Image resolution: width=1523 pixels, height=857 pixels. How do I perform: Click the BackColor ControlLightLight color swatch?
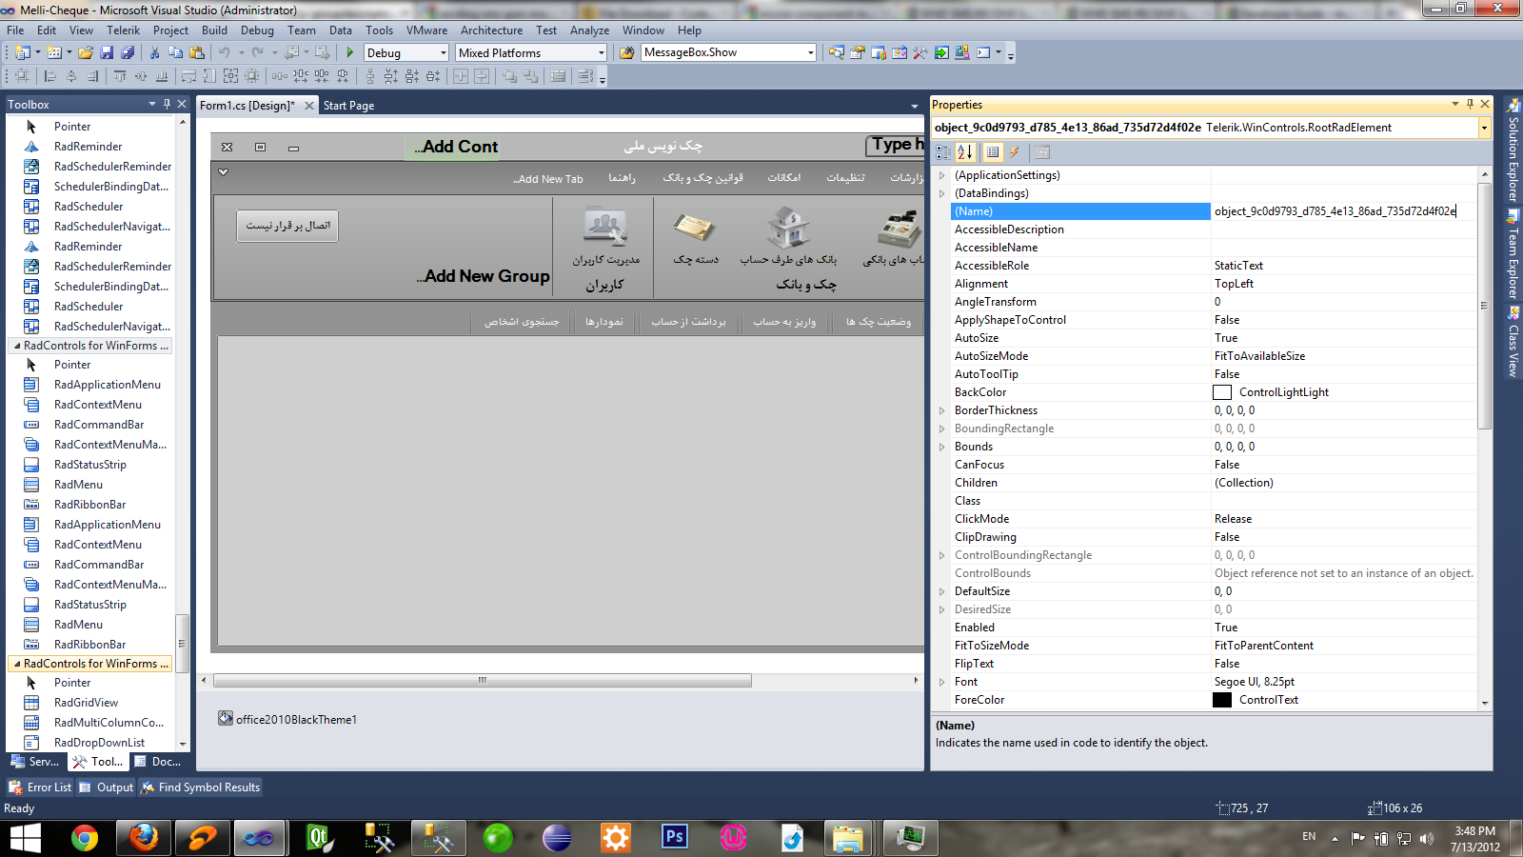click(1222, 392)
